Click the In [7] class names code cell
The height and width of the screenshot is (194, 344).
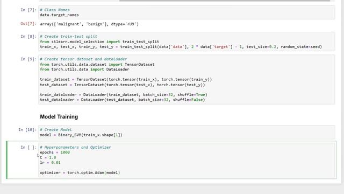click(x=187, y=12)
